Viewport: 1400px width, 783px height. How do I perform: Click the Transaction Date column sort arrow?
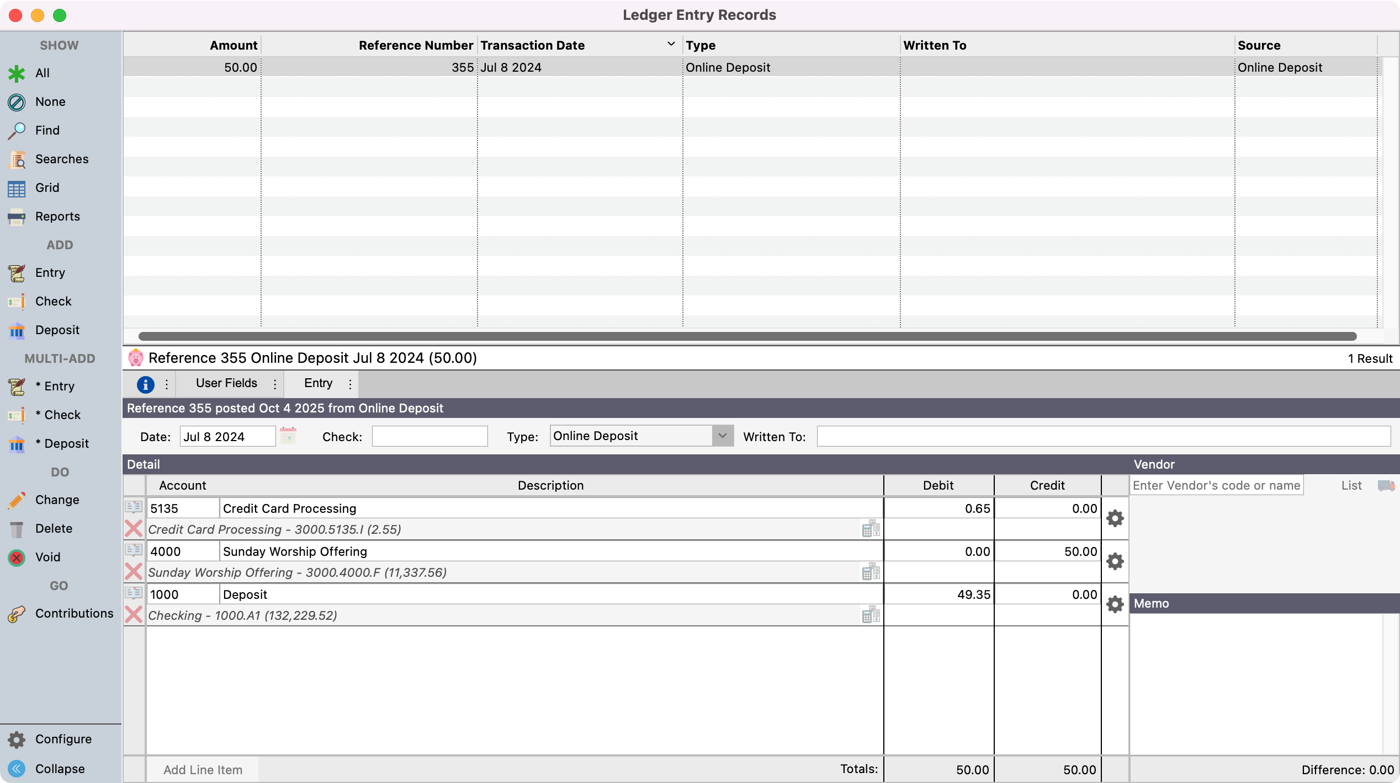pyautogui.click(x=671, y=44)
